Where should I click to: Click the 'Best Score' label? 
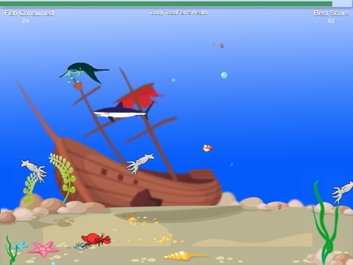[331, 13]
